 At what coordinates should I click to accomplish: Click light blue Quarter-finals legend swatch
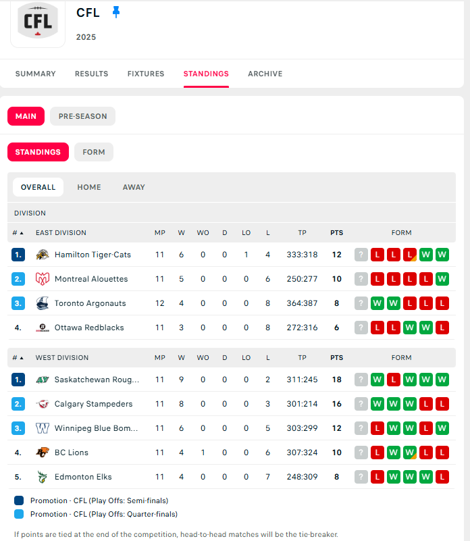tap(19, 514)
